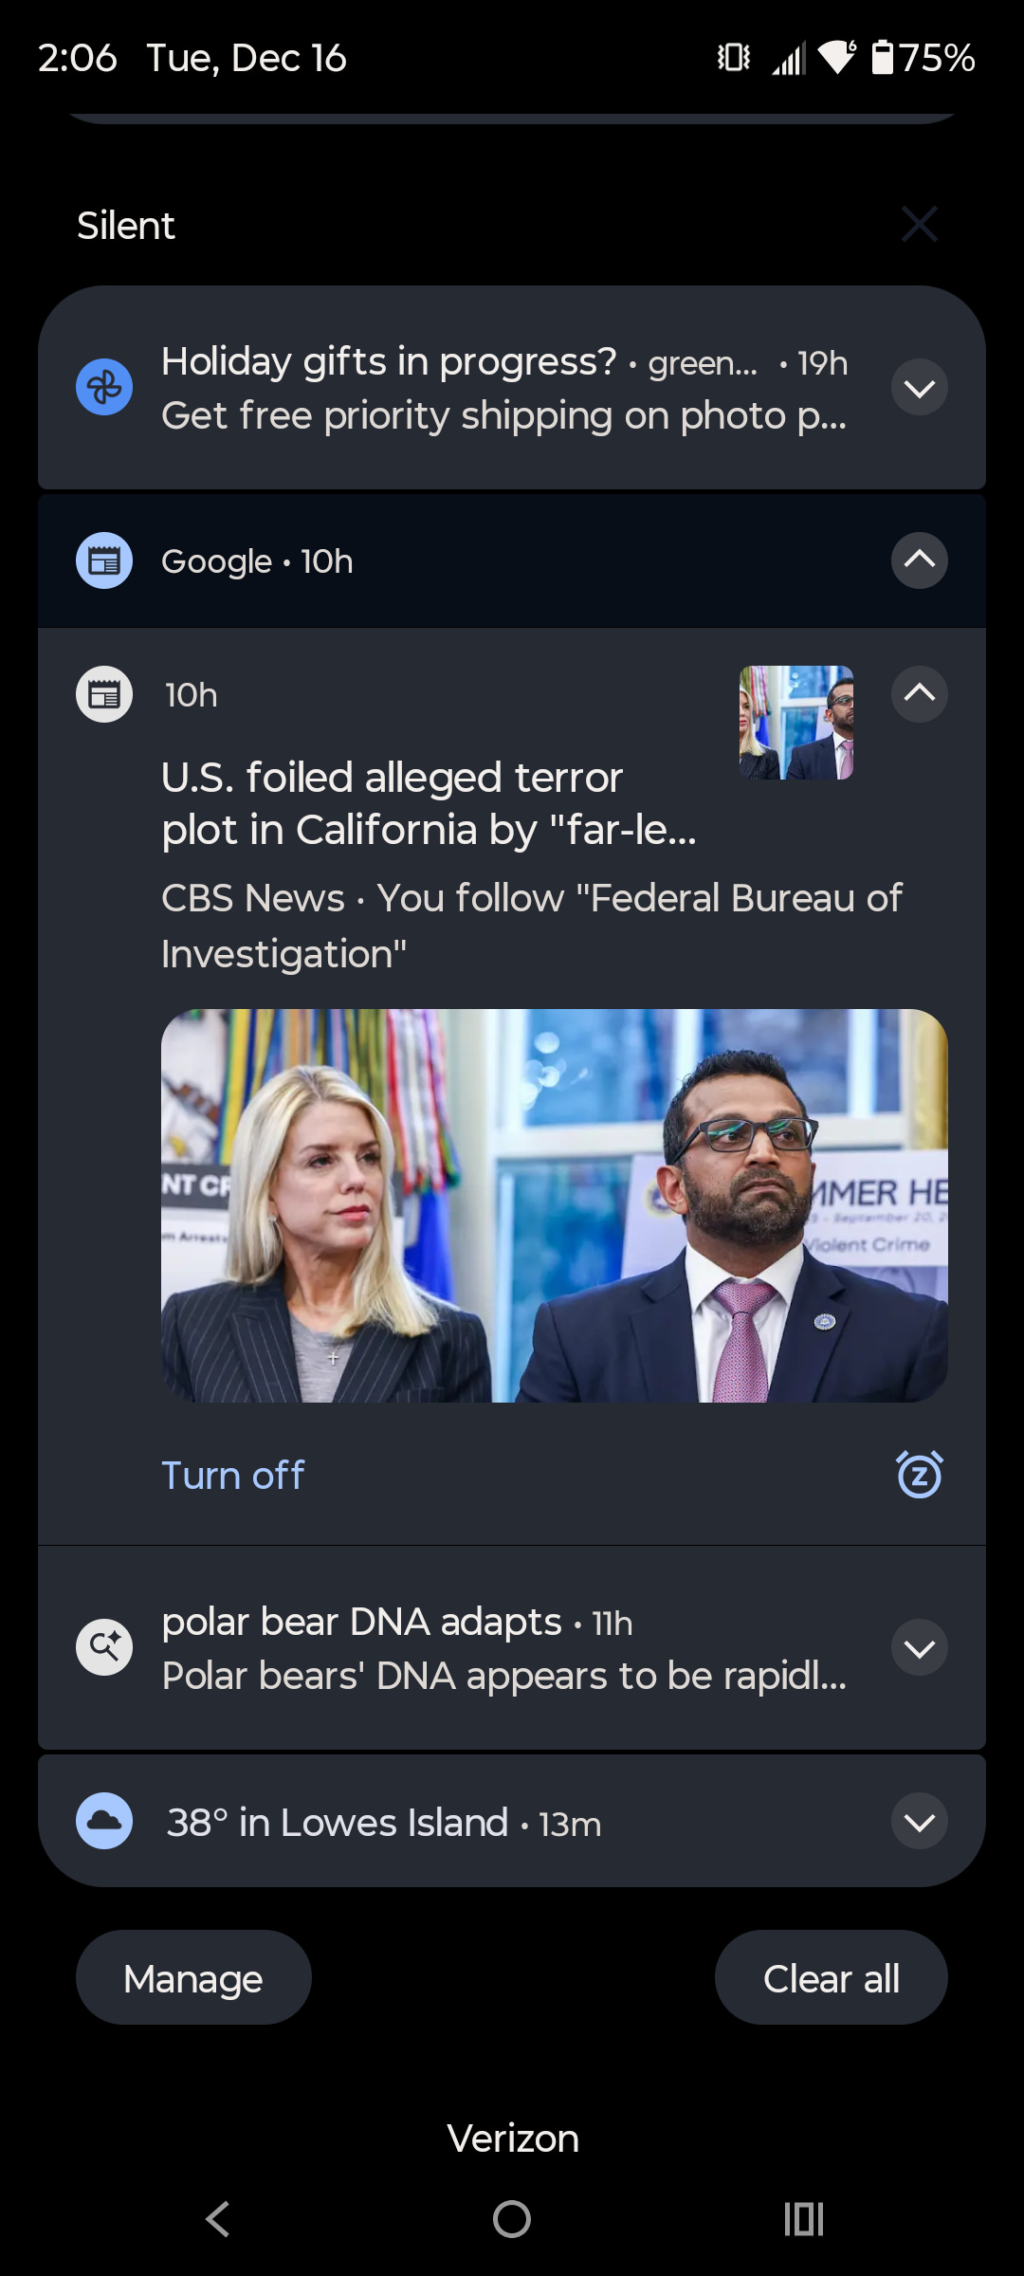Dismiss Silent notifications with the X
The height and width of the screenshot is (2276, 1024).
coord(919,225)
